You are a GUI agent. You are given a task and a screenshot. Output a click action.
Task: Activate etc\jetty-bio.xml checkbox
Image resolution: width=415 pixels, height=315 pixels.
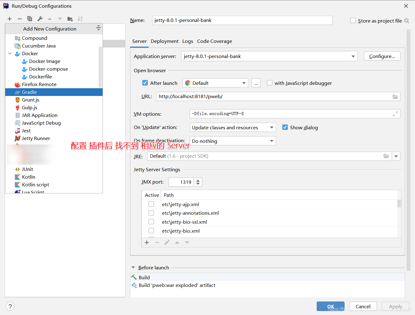pos(151,231)
